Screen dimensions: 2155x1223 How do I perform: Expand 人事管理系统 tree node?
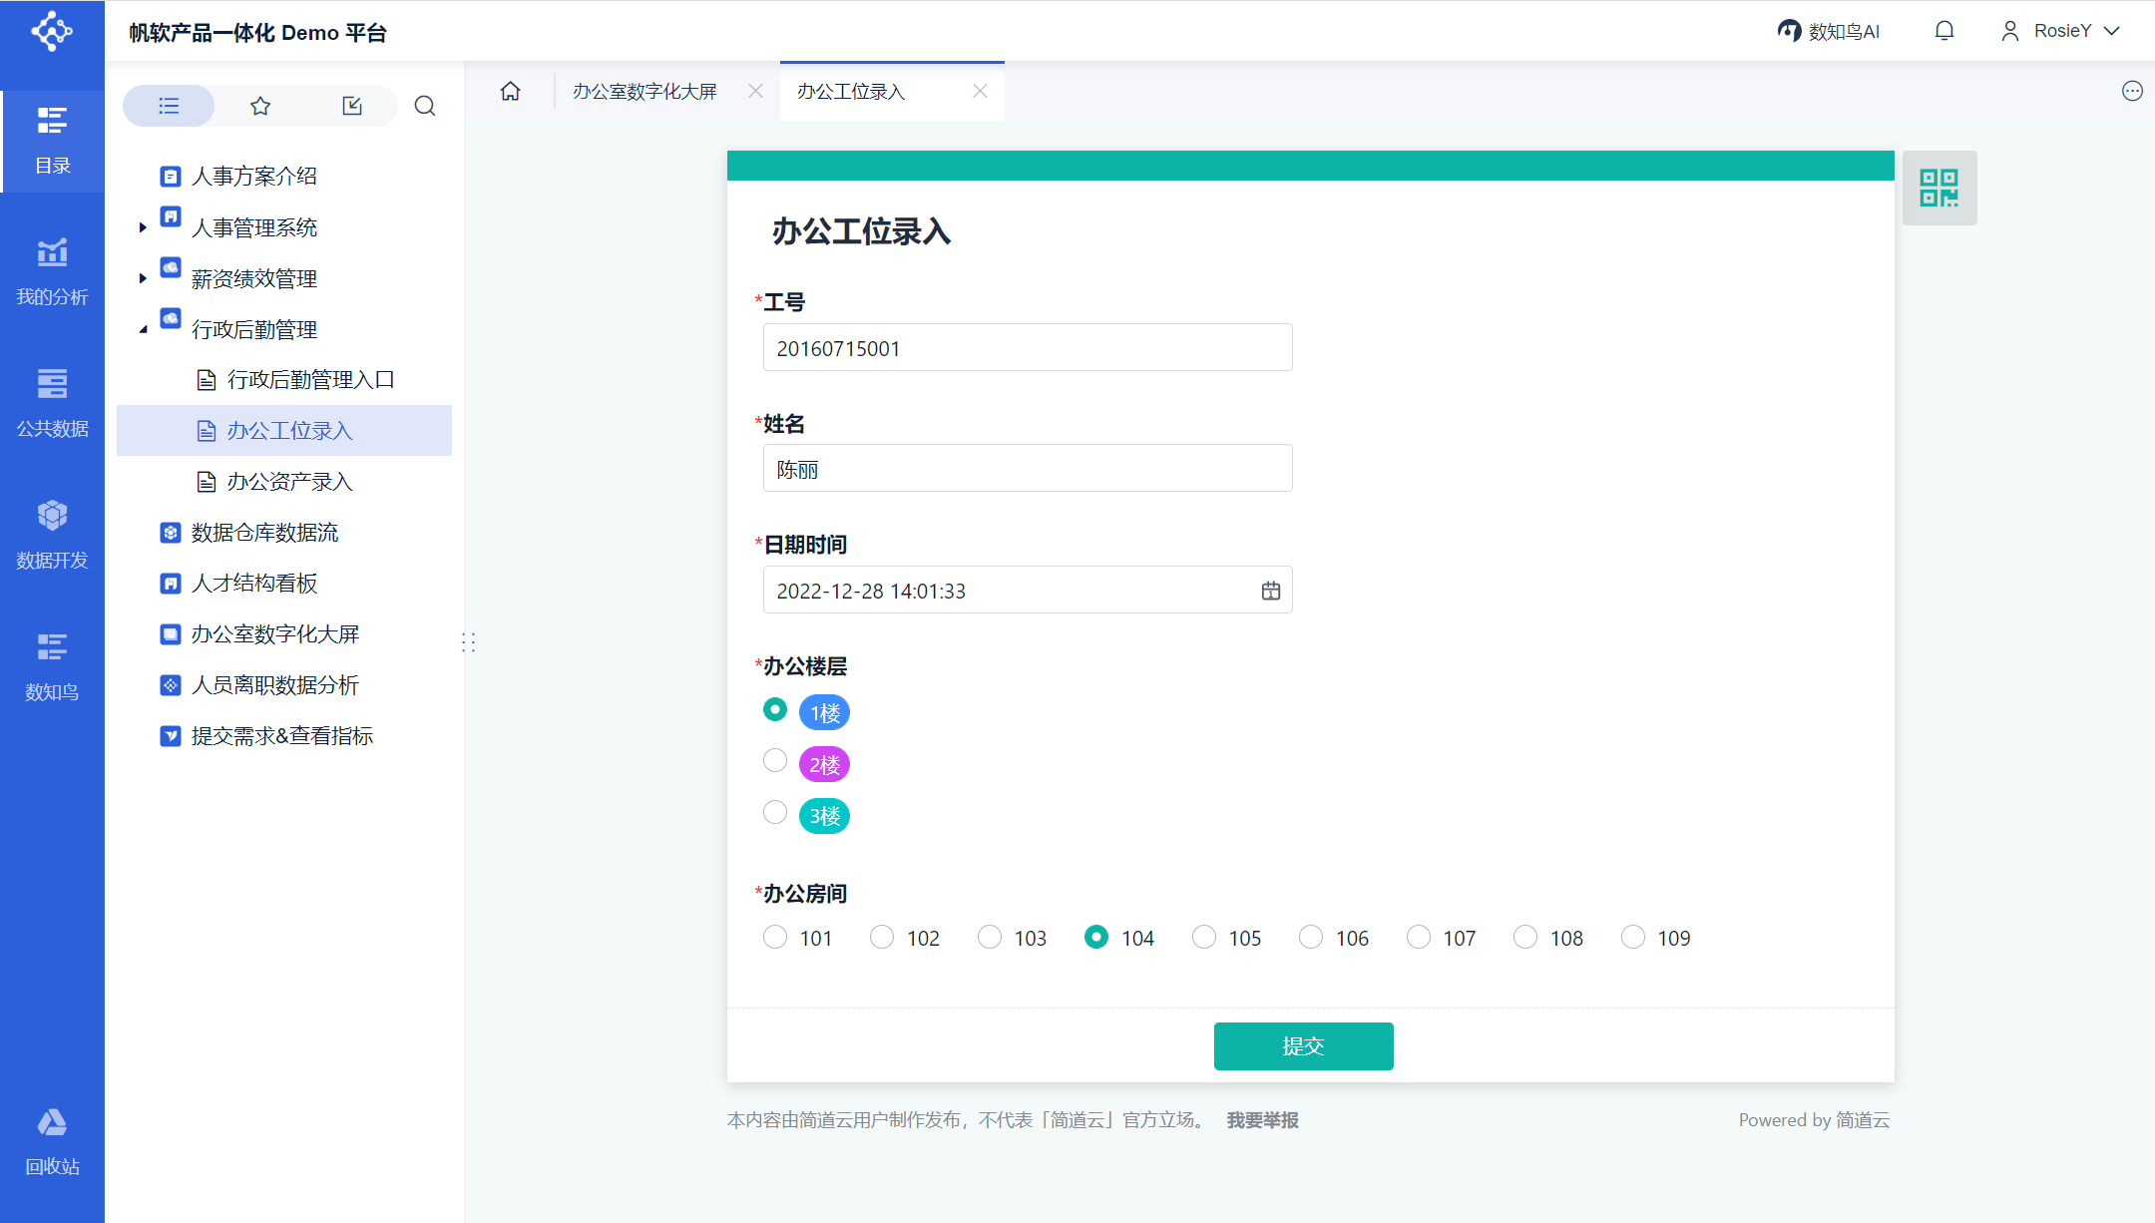coord(143,228)
